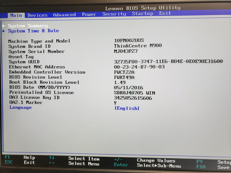Screen dimensions: 231x173
Task: Open the Exit tab
Action: [x=165, y=13]
